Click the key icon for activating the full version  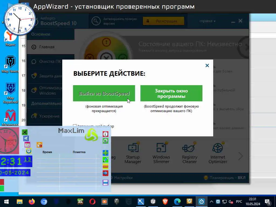(x=96, y=21)
